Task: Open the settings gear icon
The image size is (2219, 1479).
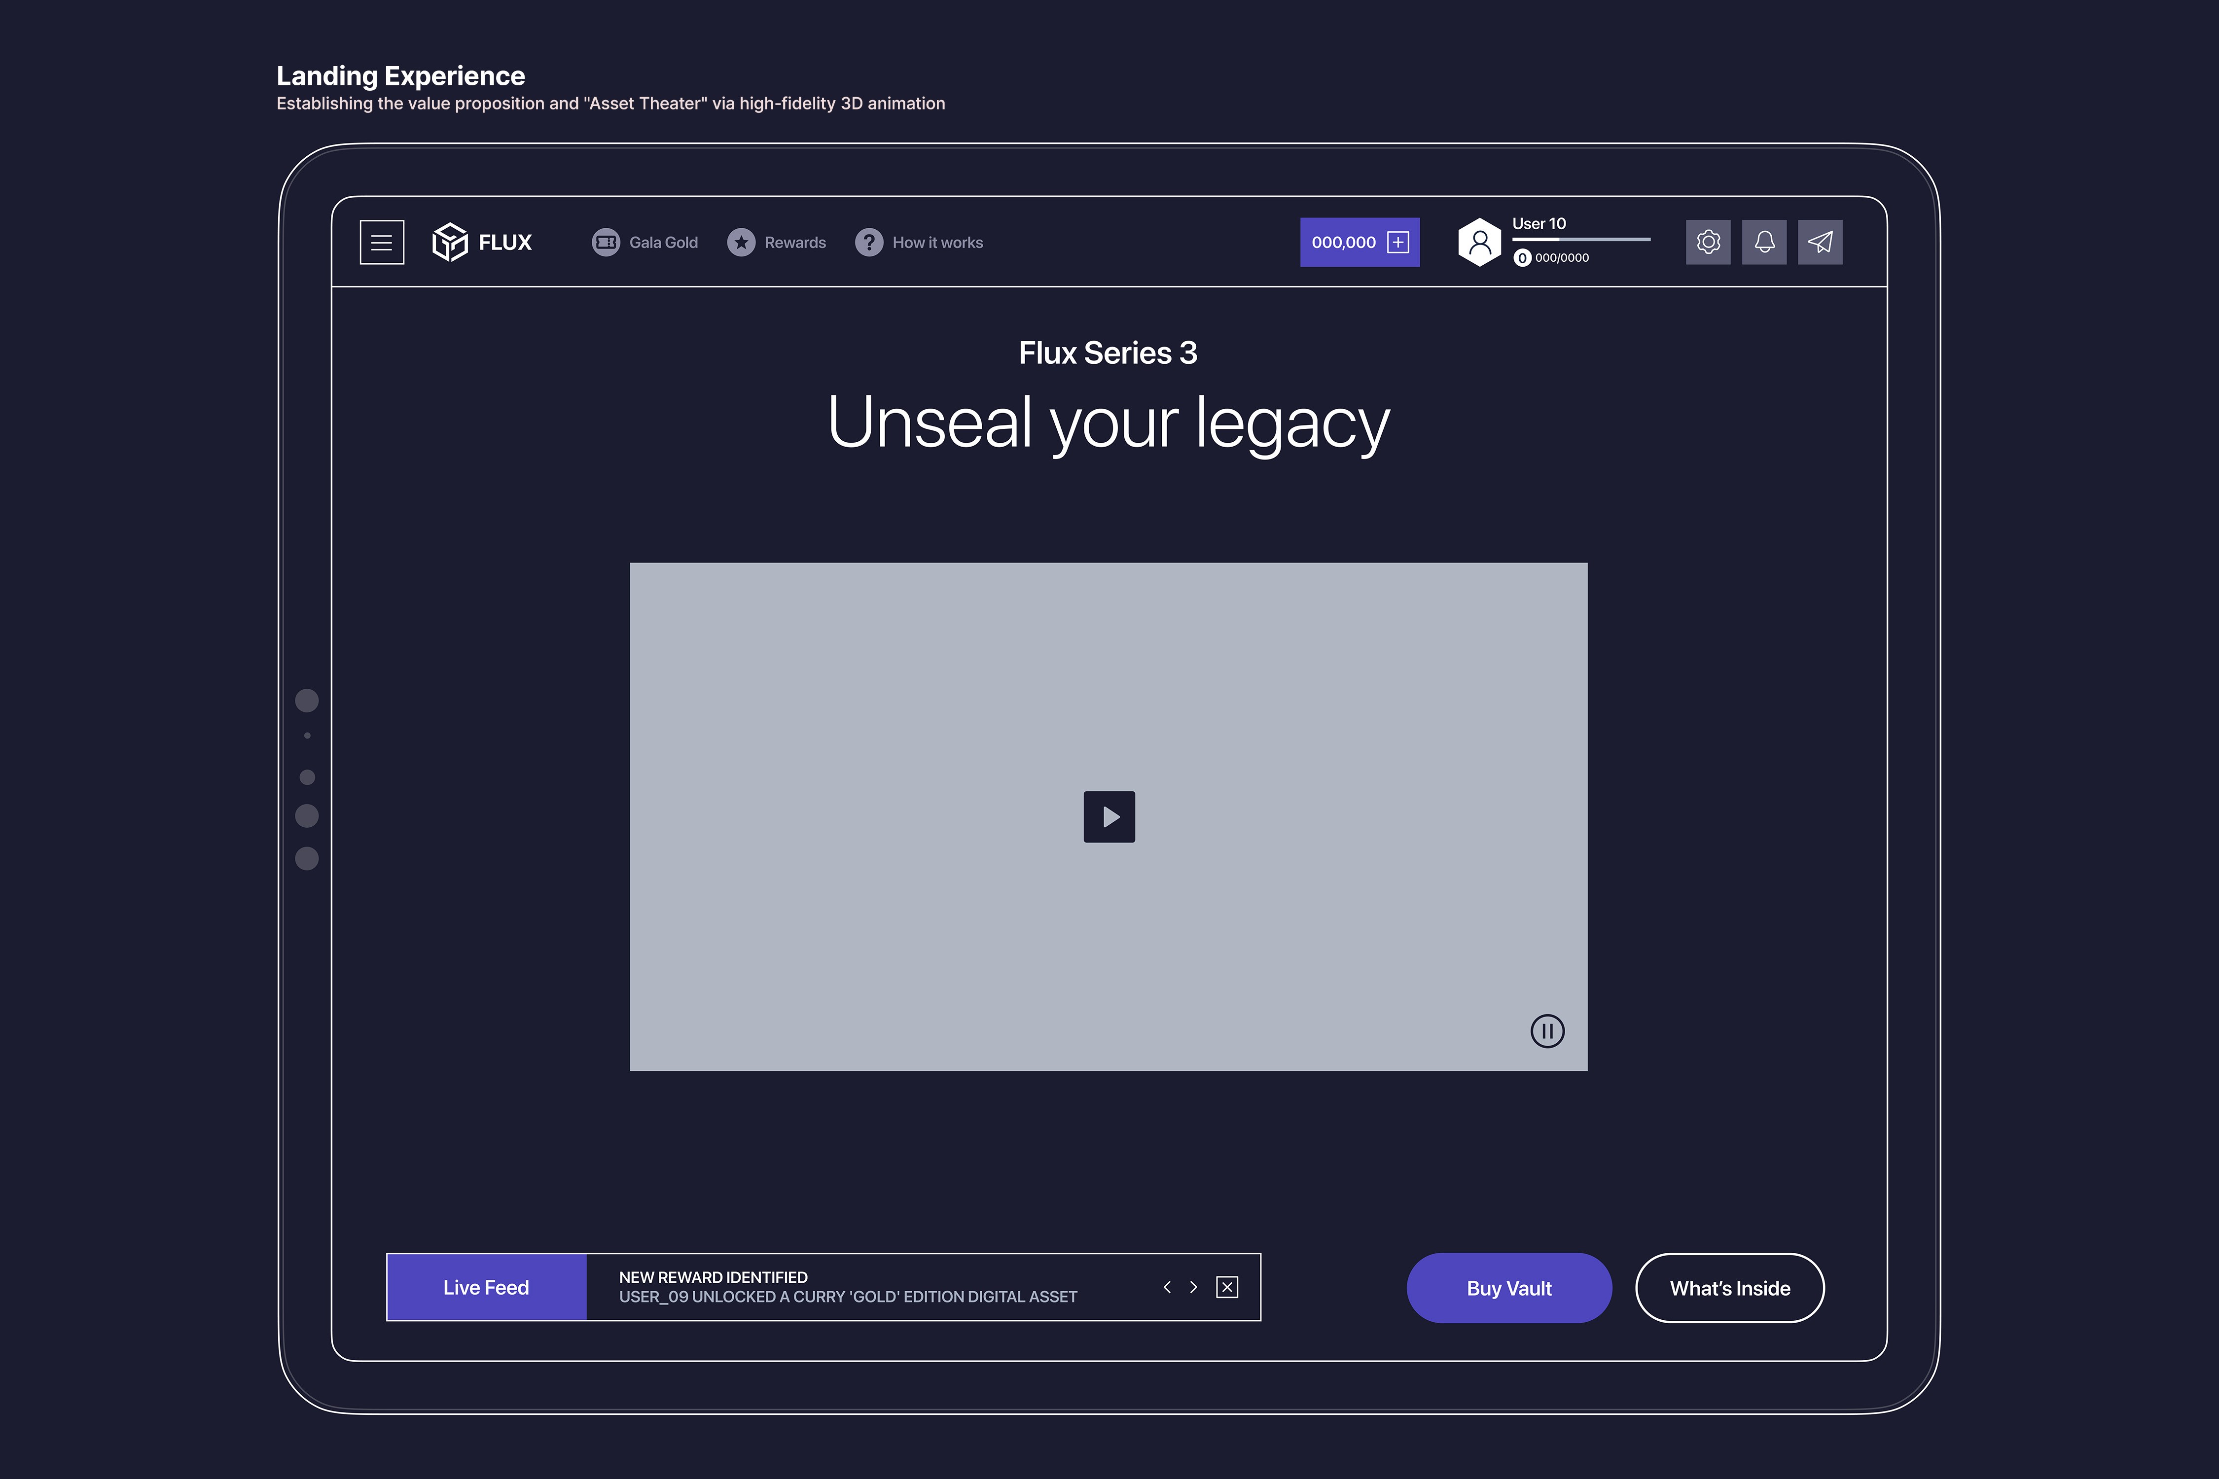Action: pos(1708,243)
